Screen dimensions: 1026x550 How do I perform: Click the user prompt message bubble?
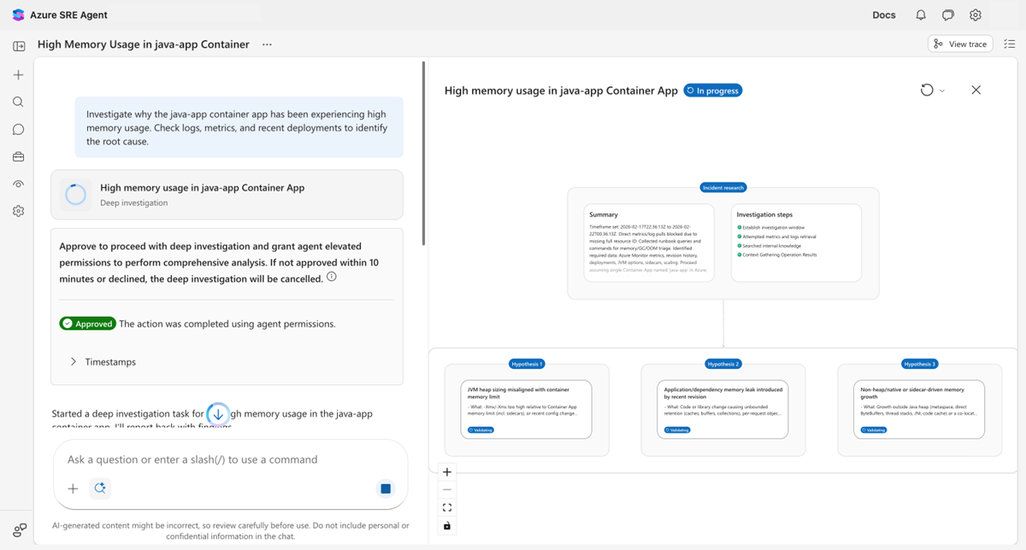pyautogui.click(x=239, y=127)
